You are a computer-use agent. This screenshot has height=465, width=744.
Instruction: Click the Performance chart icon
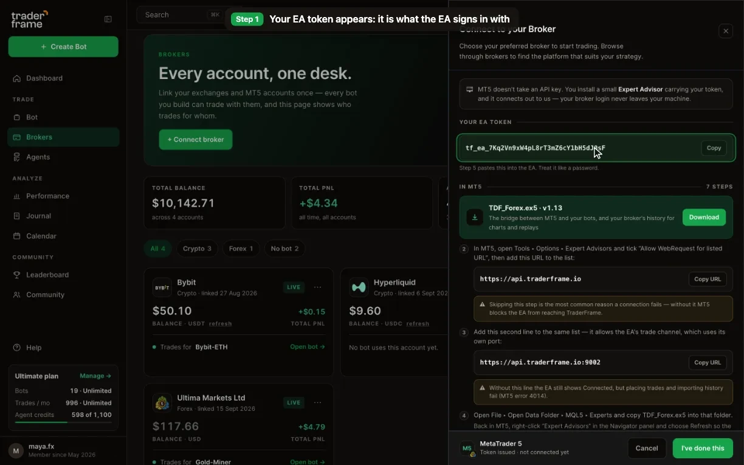[17, 196]
